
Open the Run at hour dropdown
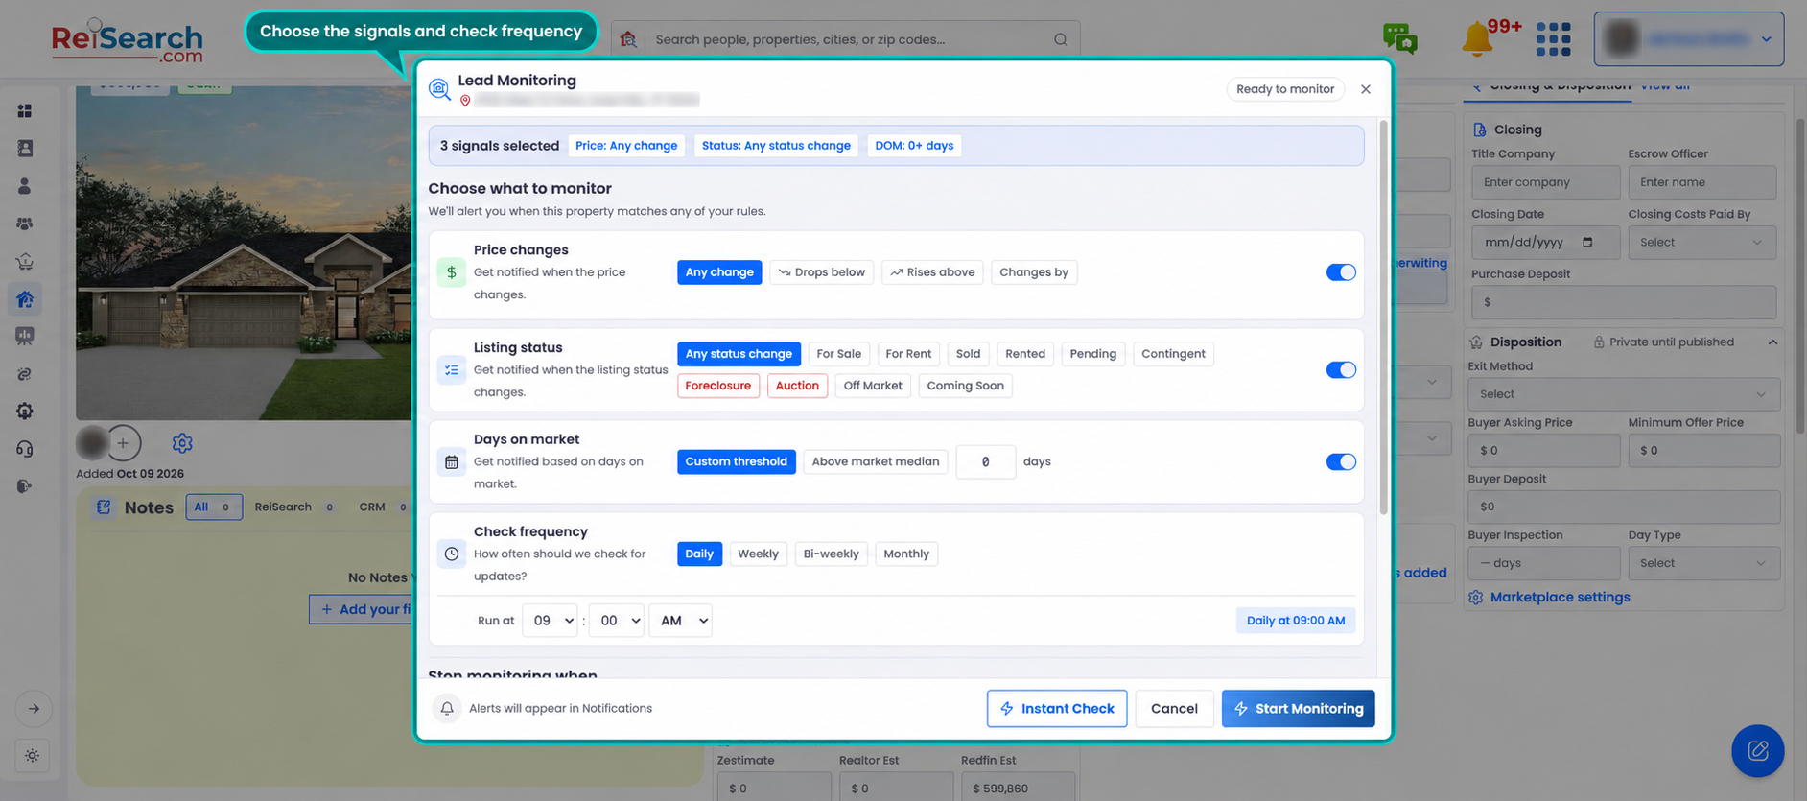pos(550,621)
